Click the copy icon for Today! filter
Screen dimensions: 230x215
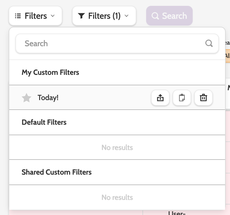click(182, 98)
